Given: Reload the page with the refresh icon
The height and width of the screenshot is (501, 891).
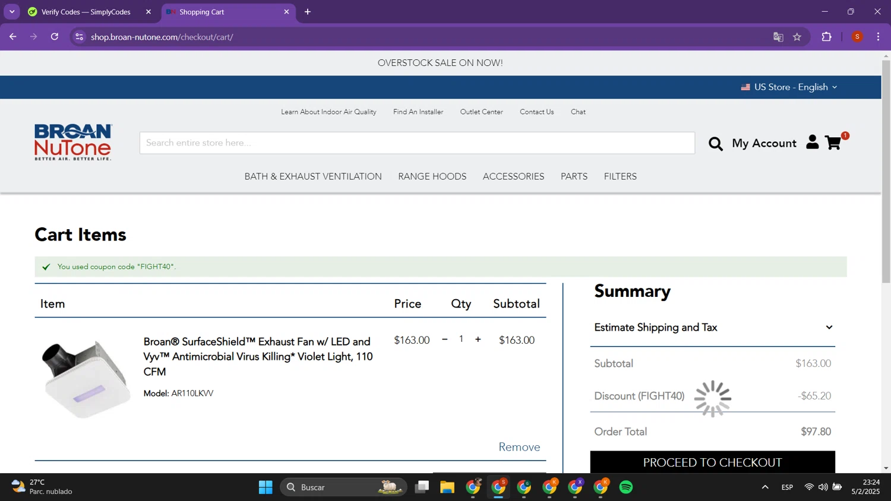Looking at the screenshot, I should tap(55, 37).
